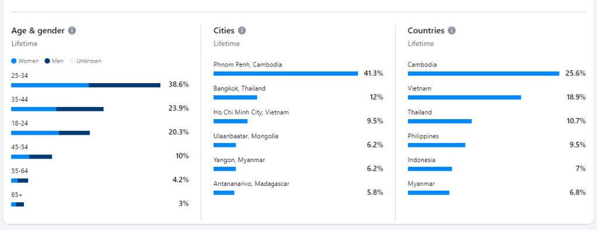Toggle the Men legend item
The image size is (597, 233).
tap(54, 61)
